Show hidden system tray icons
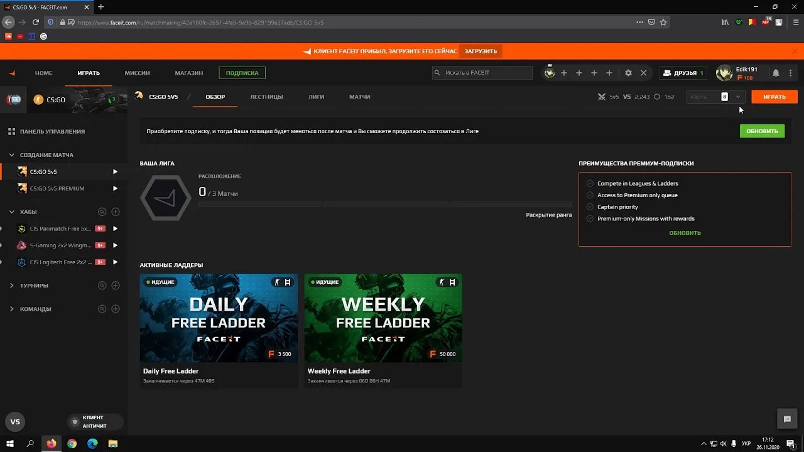Viewport: 804px width, 452px height. tap(703, 443)
